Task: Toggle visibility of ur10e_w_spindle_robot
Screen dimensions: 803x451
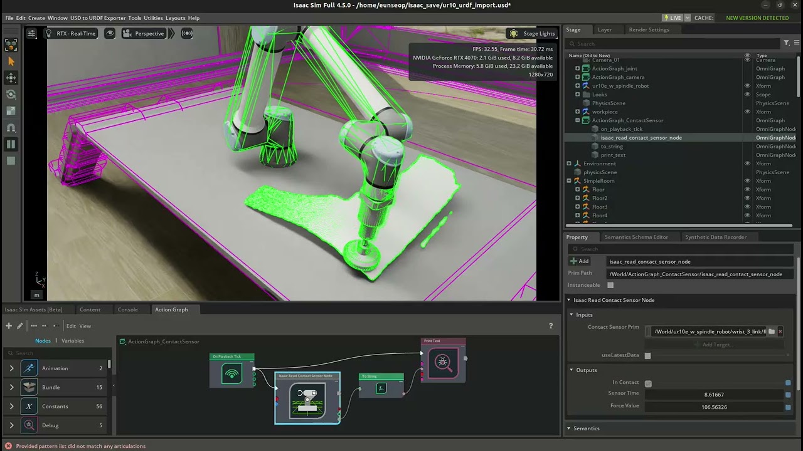Action: pos(747,86)
